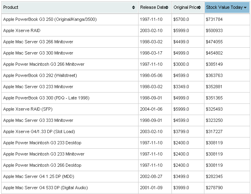Click original price $3000.0

tap(181, 64)
